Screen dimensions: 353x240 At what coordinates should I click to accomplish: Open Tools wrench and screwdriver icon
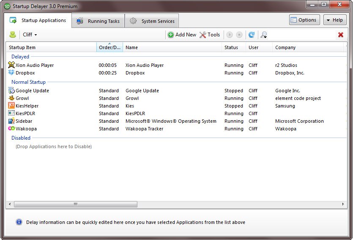point(202,35)
